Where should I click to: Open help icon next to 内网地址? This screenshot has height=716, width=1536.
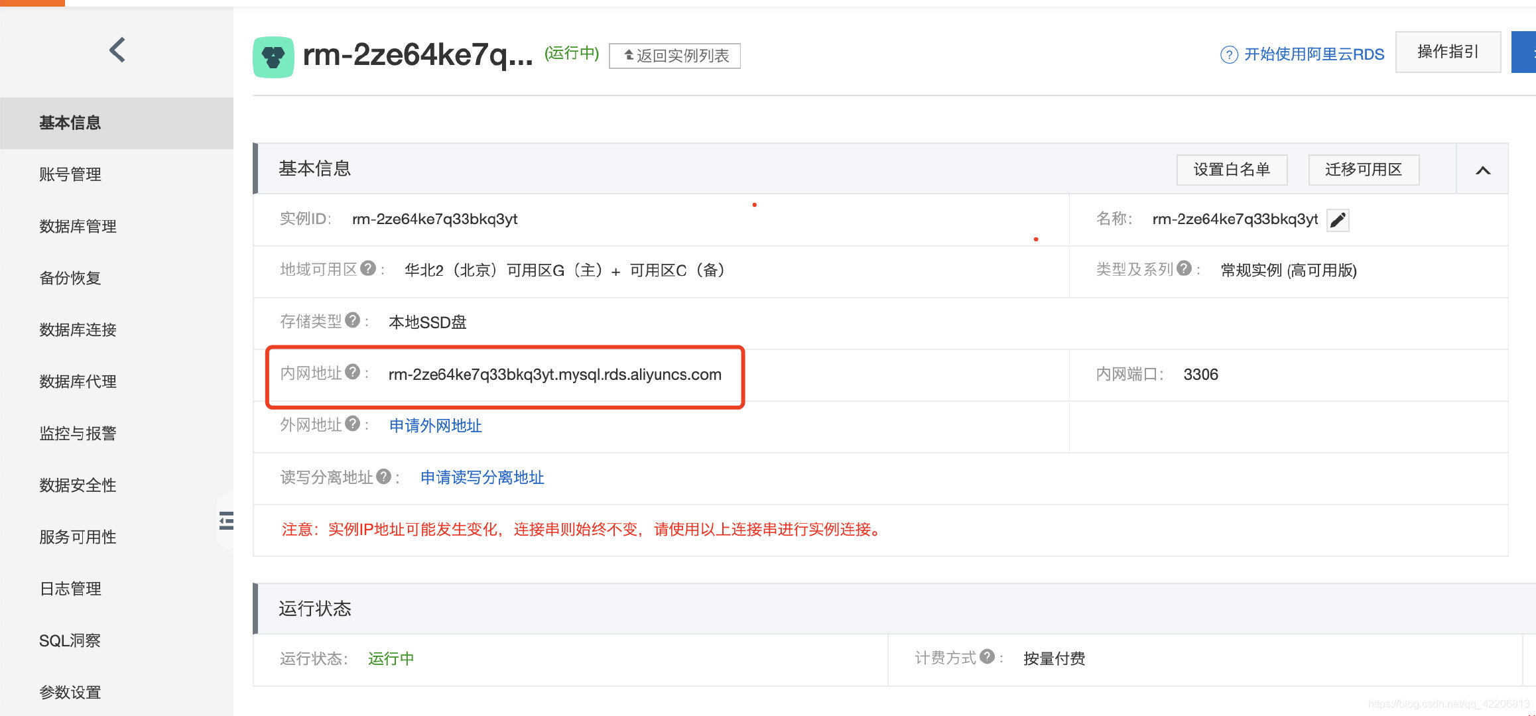(x=353, y=372)
